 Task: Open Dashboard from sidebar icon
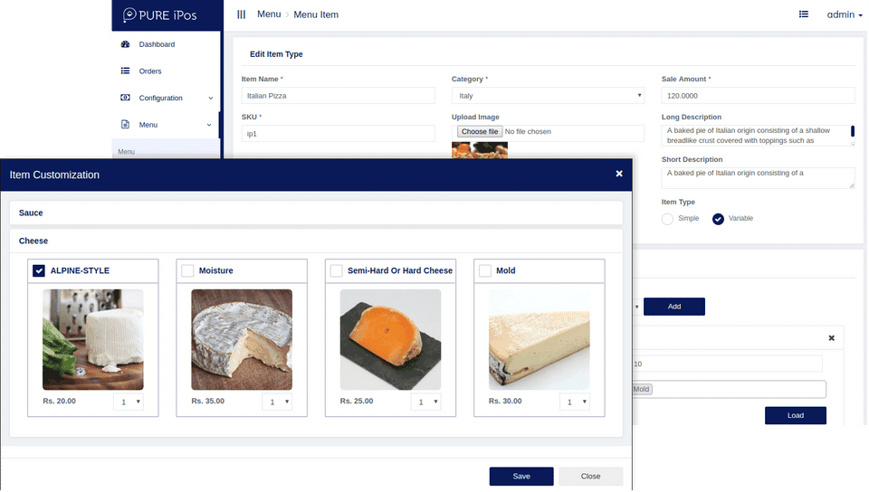coord(125,44)
